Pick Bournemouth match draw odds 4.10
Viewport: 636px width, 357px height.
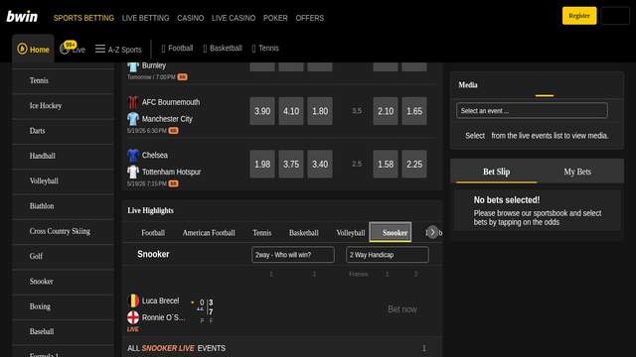click(291, 111)
